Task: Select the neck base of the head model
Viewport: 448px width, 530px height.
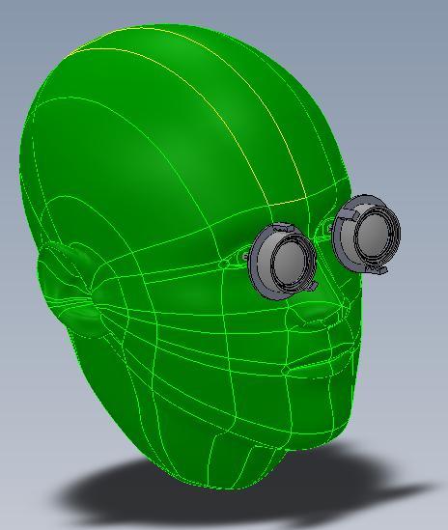Action: [x=243, y=463]
